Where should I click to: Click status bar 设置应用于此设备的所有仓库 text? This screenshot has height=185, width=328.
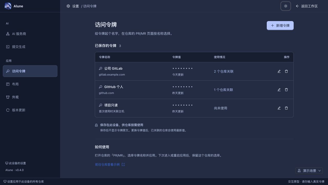(x=24, y=182)
